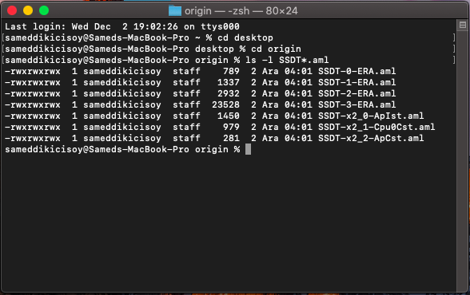Screen dimensions: 470x295
Task: Click the SSDT-x2_2-ApCst.aml filename
Action: pyautogui.click(x=371, y=138)
